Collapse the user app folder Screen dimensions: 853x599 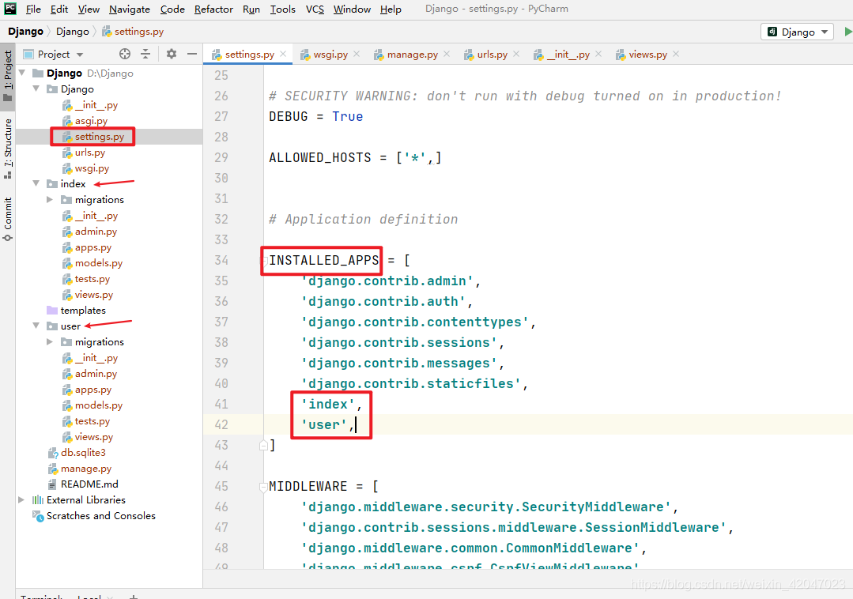pos(36,326)
